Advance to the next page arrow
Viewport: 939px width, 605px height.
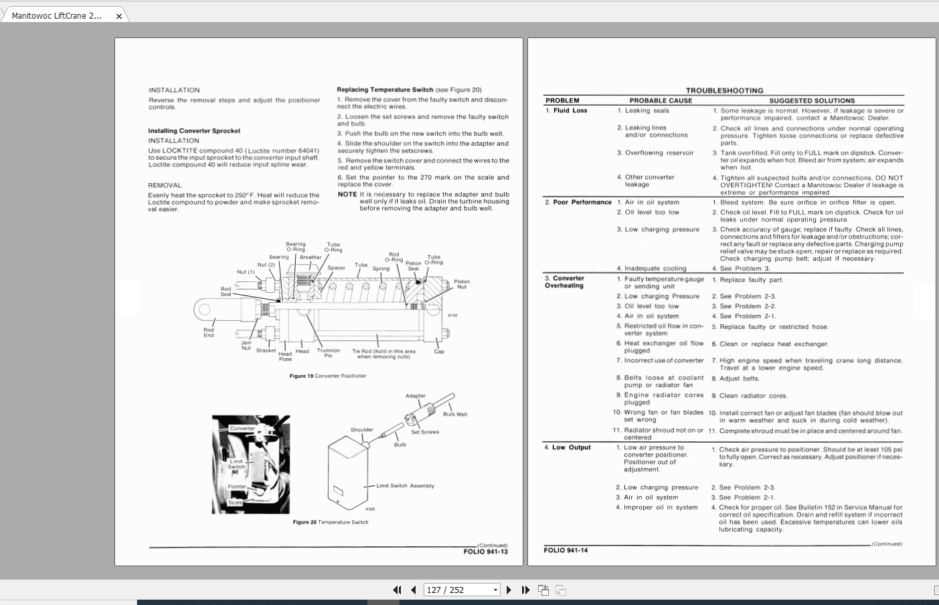pos(509,590)
